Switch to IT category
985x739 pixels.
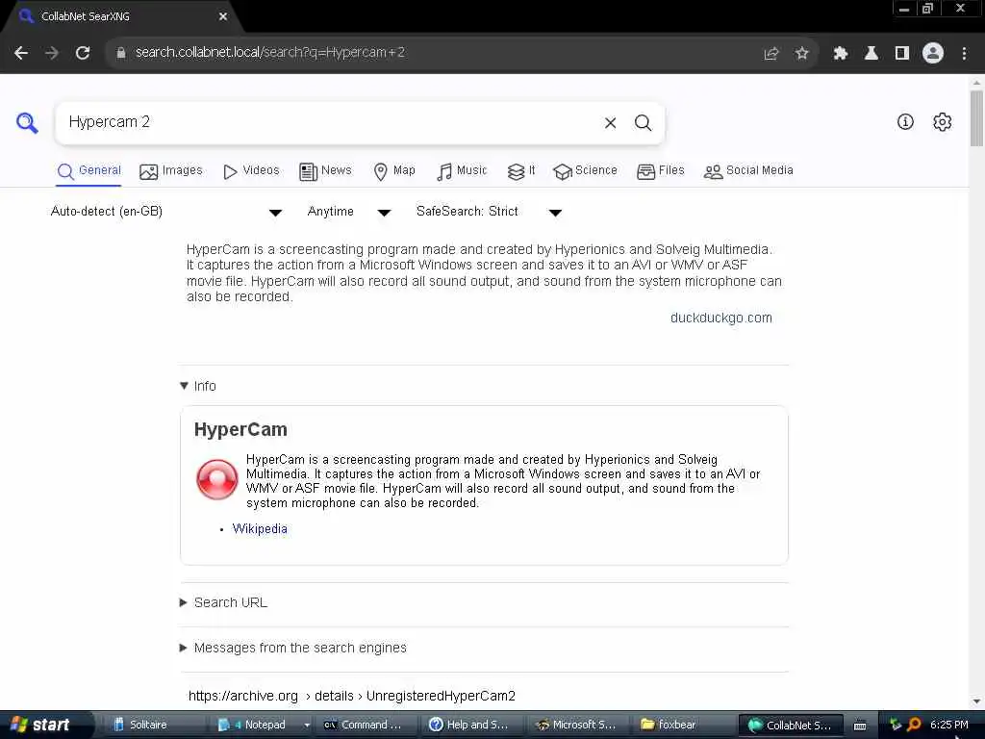[521, 171]
